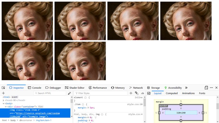This screenshot has width=219, height=123.
Task: Click the add new rule plus button
Action: pyautogui.click(x=131, y=93)
